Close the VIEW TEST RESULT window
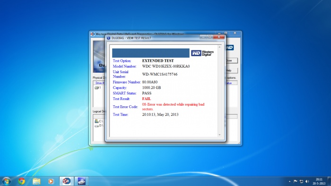 219,37
